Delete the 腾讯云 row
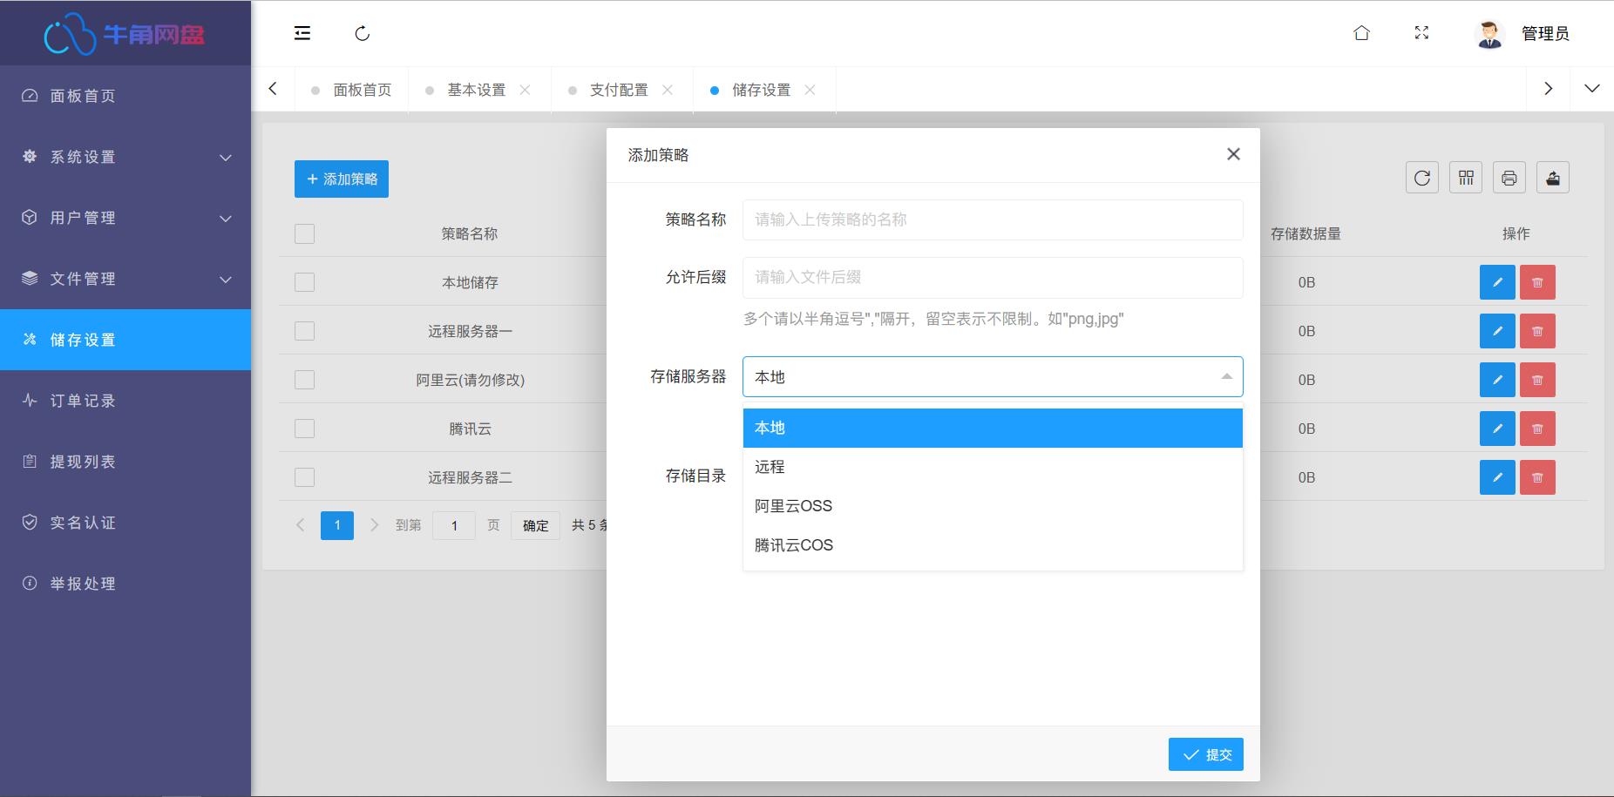The image size is (1614, 797). [x=1537, y=429]
